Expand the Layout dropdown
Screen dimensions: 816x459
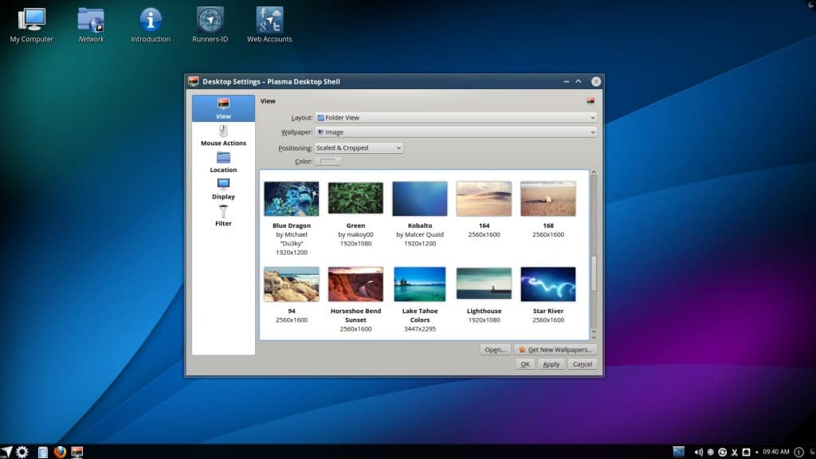[456, 117]
